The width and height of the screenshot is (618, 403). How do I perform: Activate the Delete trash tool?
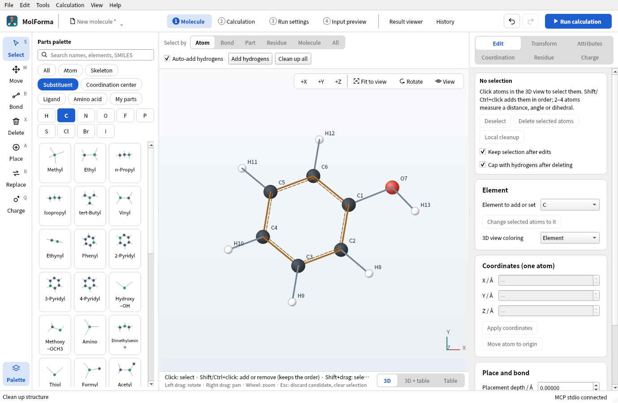point(16,126)
